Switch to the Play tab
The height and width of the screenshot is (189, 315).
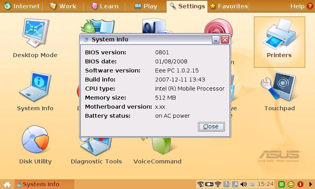click(145, 6)
